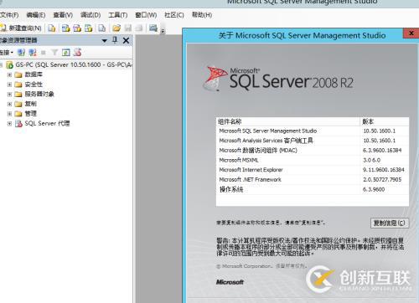
Task: Open an Analysis Services MDX Query
Action: tap(66, 28)
